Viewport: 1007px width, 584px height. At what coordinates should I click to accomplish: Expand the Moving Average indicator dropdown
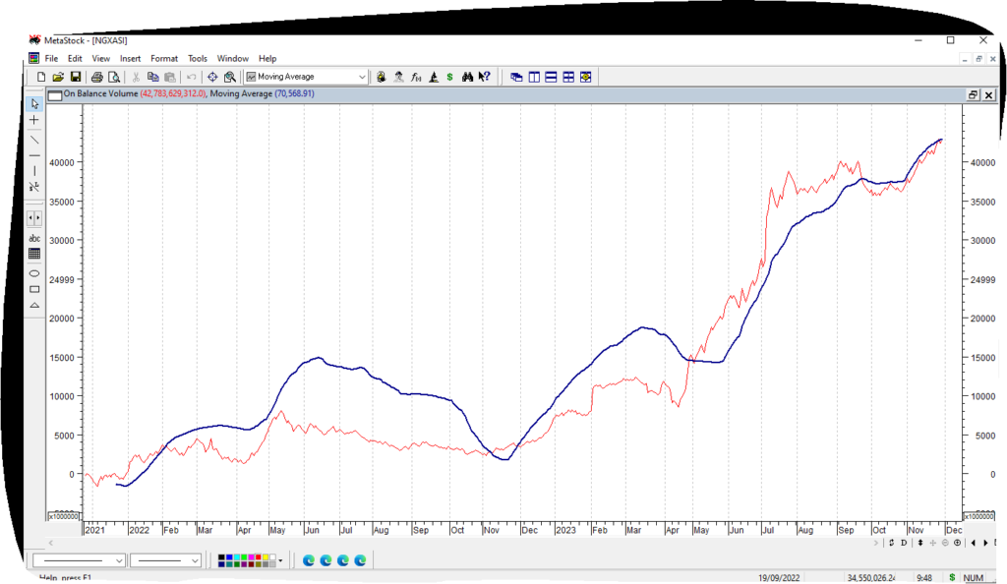coord(362,77)
